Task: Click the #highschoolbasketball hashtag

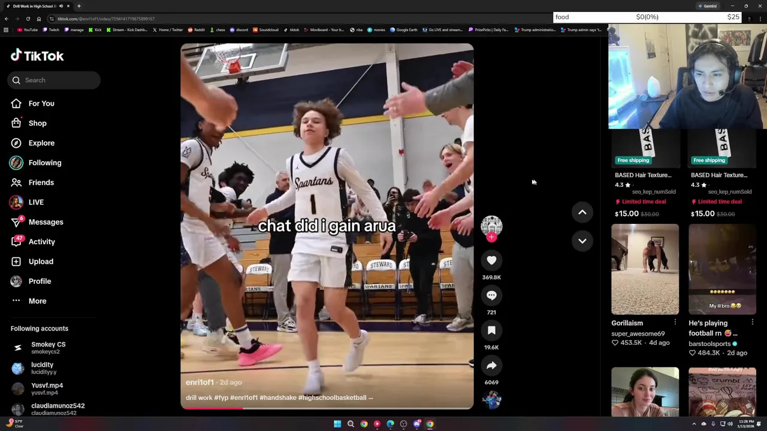Action: (332, 397)
